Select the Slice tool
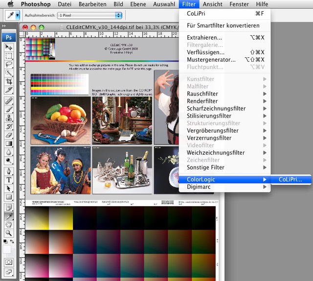The height and width of the screenshot is (281, 313). (9, 90)
